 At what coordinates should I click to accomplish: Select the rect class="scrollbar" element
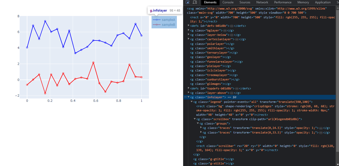point(260,148)
